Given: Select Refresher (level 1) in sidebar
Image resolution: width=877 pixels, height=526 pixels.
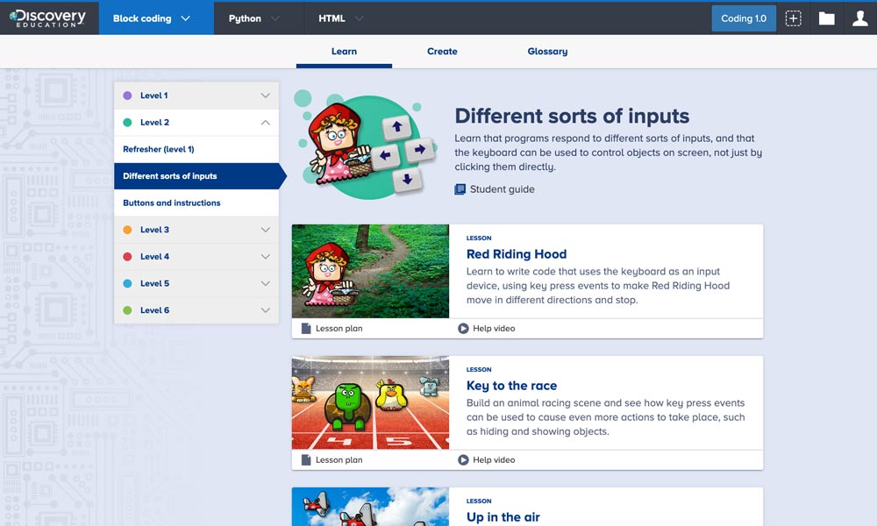Looking at the screenshot, I should point(196,149).
